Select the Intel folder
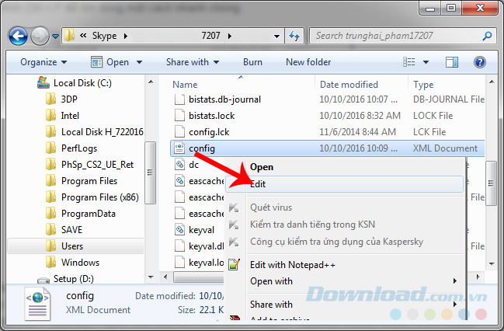 coord(70,116)
